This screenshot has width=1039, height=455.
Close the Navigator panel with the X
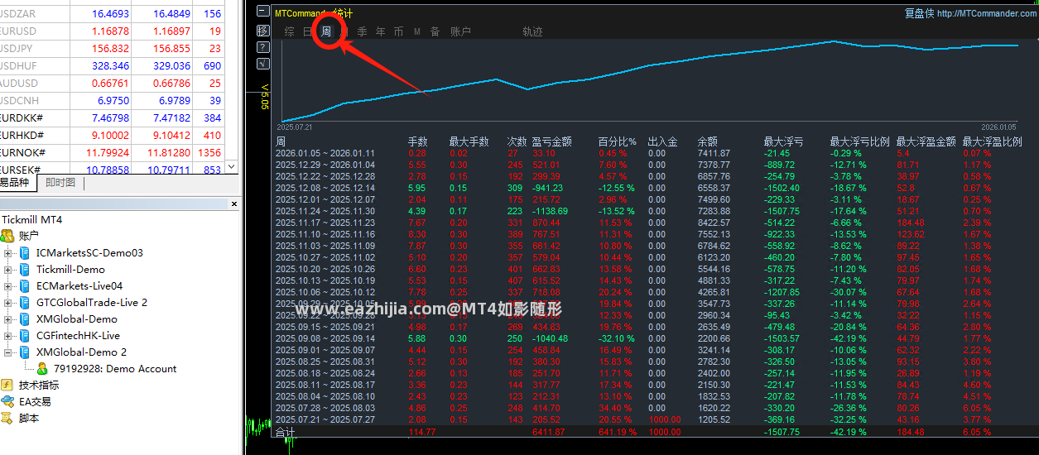point(234,204)
